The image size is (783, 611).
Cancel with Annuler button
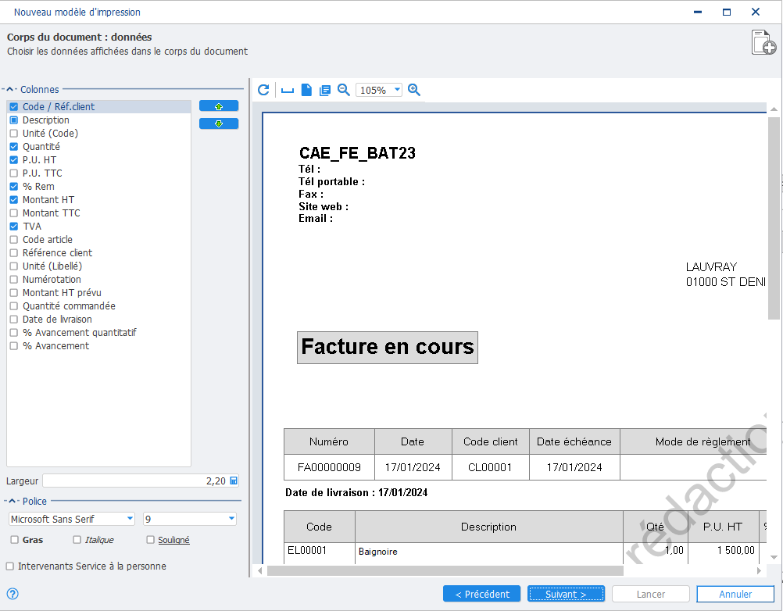(735, 594)
